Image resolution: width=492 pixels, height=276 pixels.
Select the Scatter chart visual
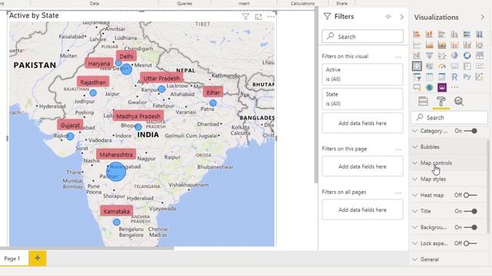click(x=442, y=56)
